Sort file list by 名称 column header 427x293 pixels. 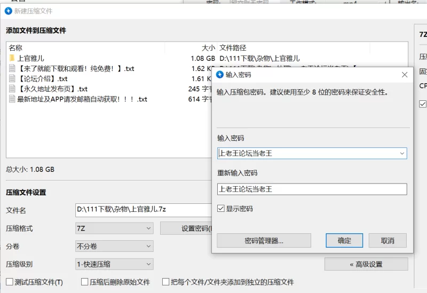pos(15,48)
